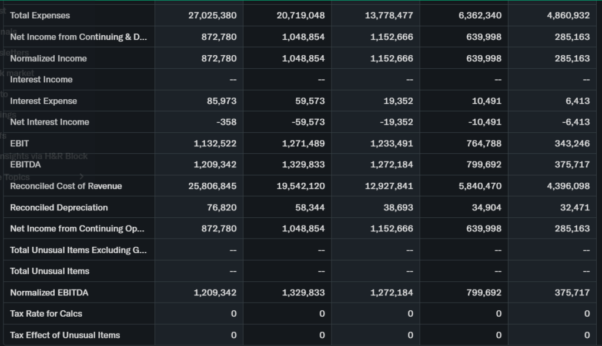The image size is (602, 346).
Task: Expand the chevron next to Topics
Action: click(82, 176)
